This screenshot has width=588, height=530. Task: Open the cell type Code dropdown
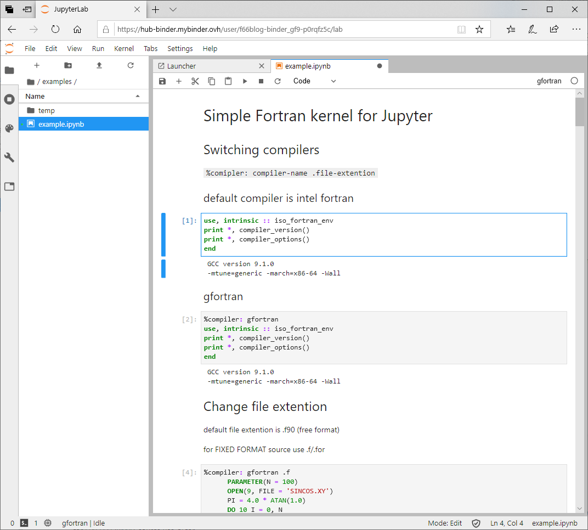(x=314, y=81)
